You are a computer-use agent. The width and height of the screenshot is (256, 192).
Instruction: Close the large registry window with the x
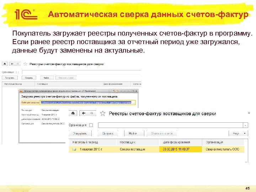tap(249, 113)
